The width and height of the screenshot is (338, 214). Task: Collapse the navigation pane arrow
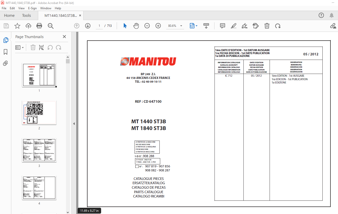coord(74,124)
